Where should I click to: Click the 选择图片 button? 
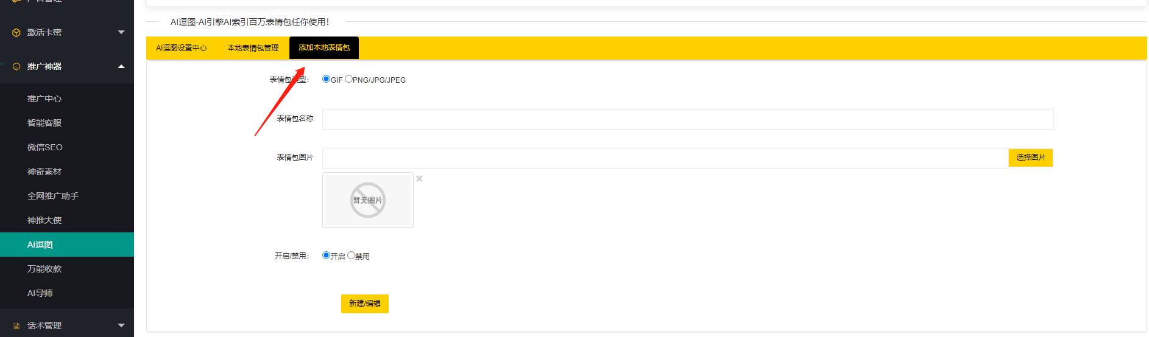(1031, 158)
